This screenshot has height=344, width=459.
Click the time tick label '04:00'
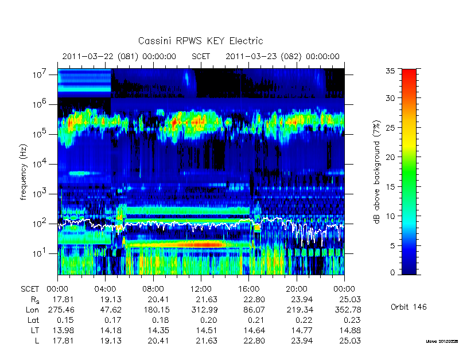[x=105, y=289]
